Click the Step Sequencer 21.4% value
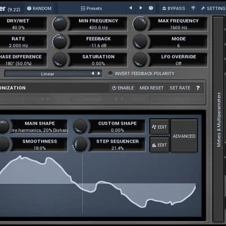226x226 pixels. pyautogui.click(x=117, y=148)
